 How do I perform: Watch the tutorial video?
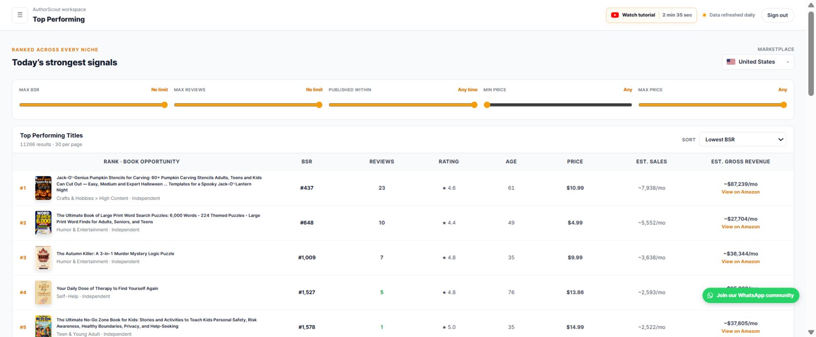[x=651, y=15]
